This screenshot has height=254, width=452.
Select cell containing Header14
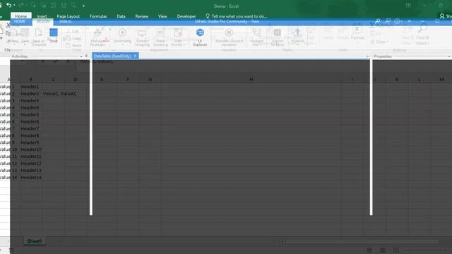[x=31, y=177]
